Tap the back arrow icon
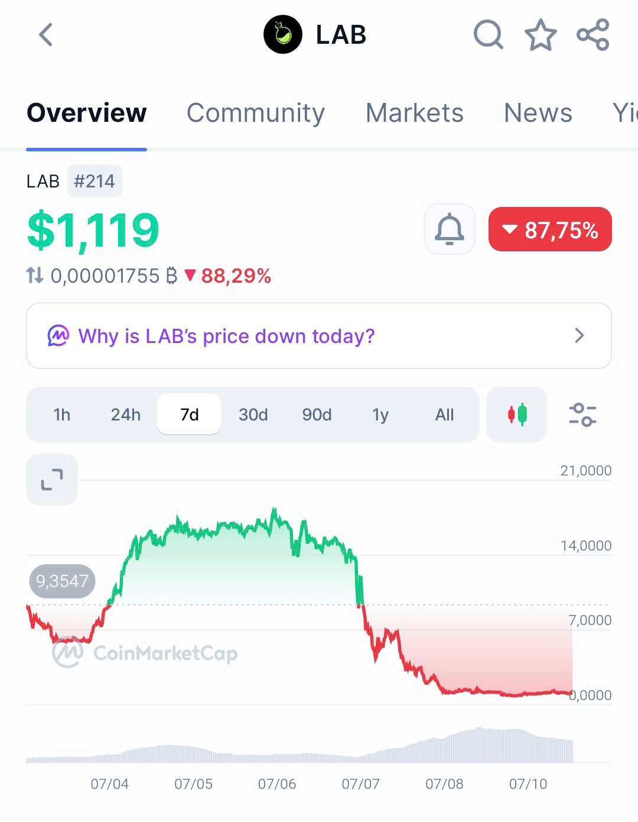The image size is (638, 822). [x=46, y=35]
